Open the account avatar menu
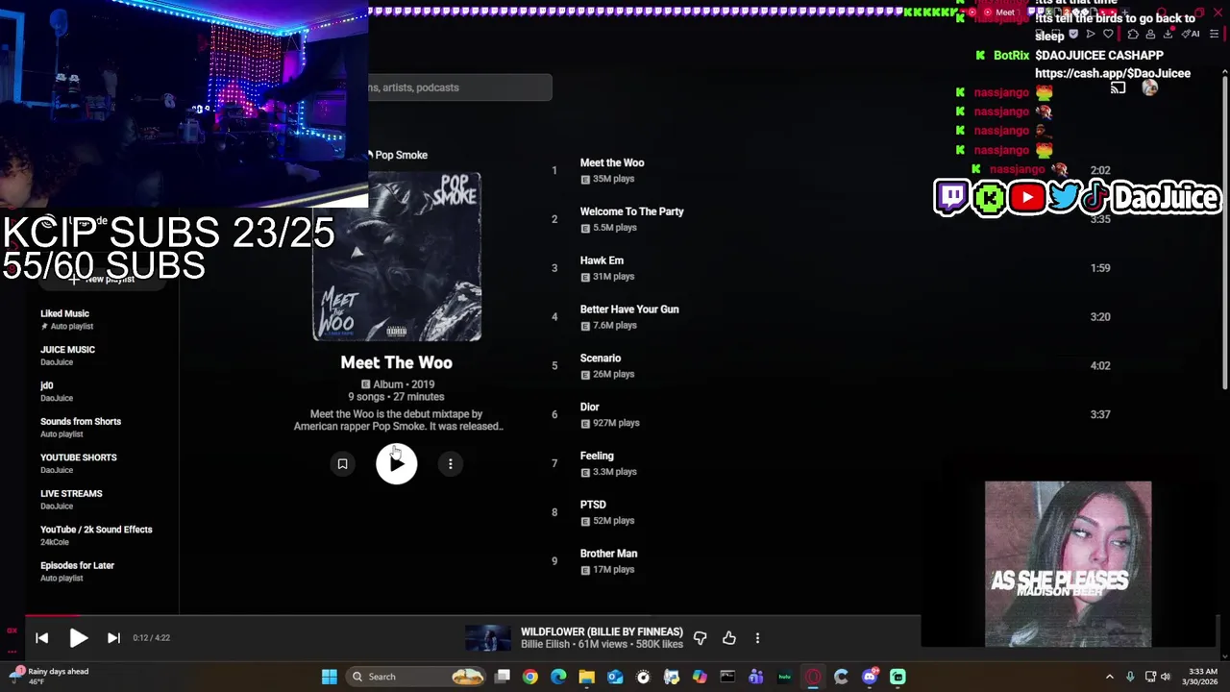Viewport: 1230px width, 692px height. tap(1150, 87)
